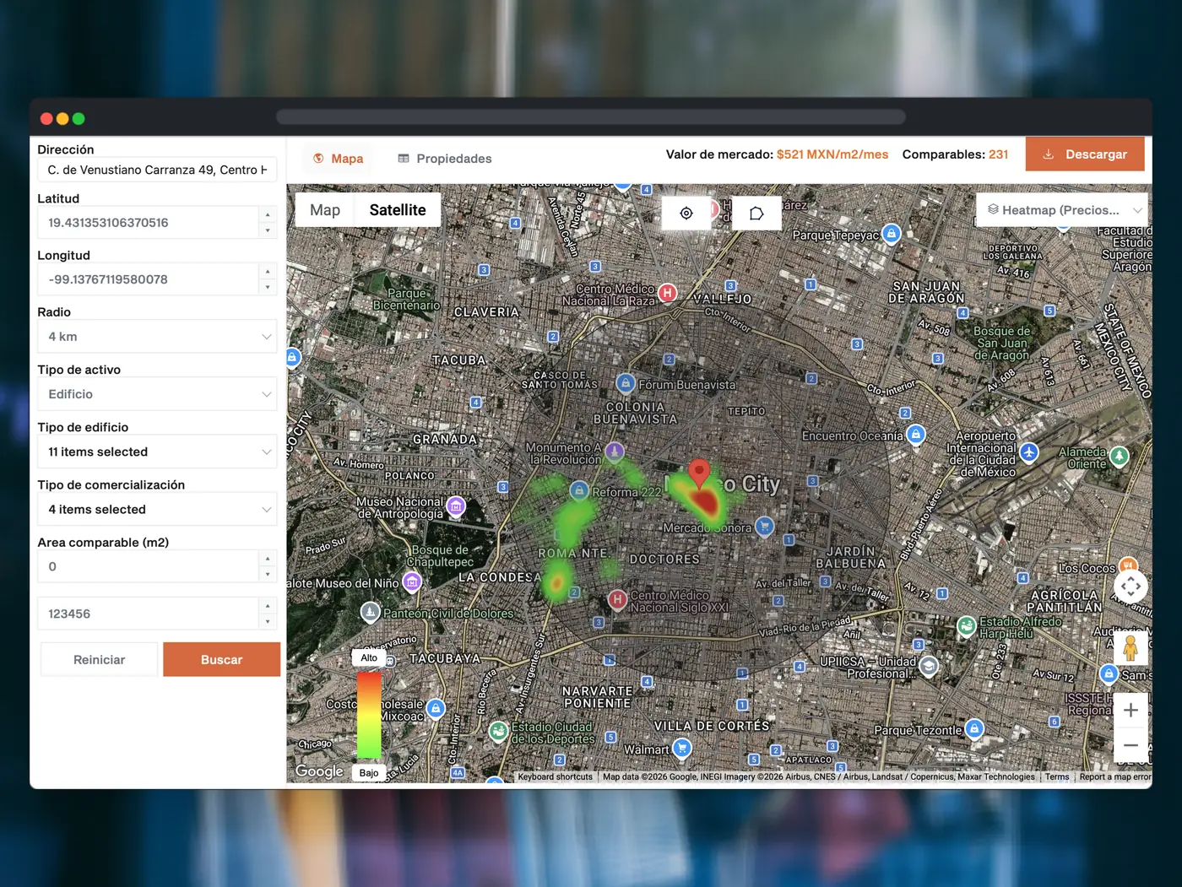Click the Mercado Sonora cart icon
Image resolution: width=1182 pixels, height=887 pixels.
[x=764, y=526]
